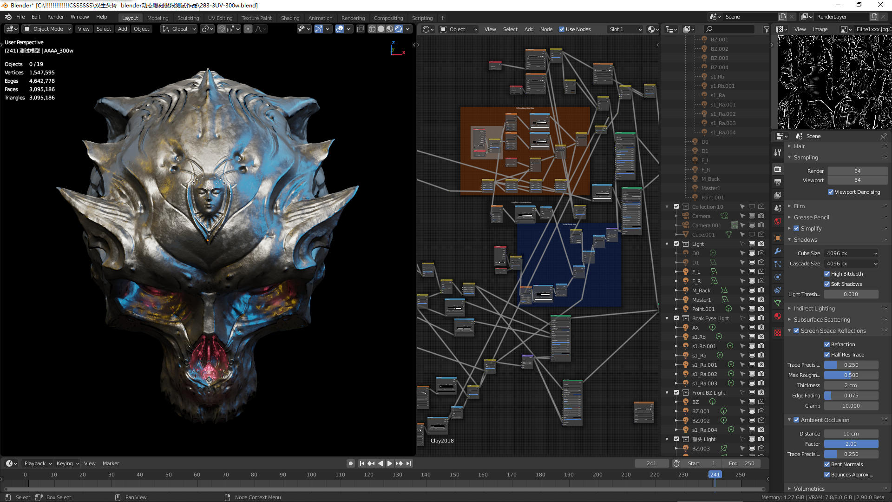
Task: Open Physics Properties in properties editor
Action: pos(778,277)
